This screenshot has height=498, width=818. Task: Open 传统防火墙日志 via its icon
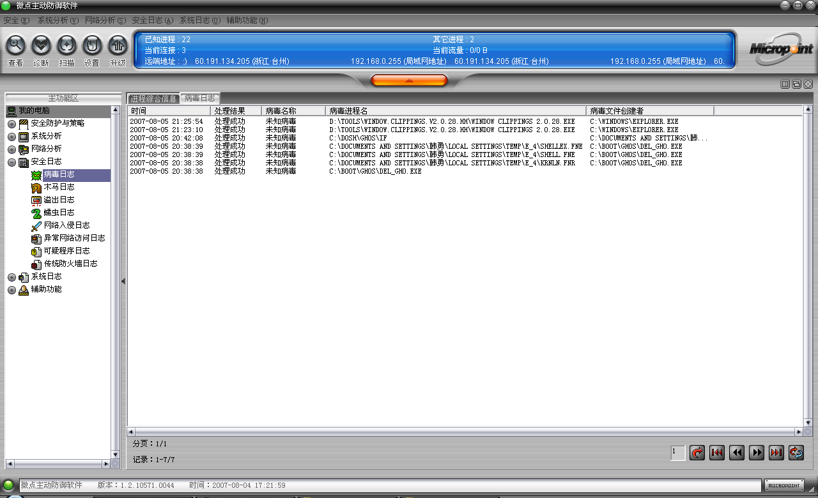[x=36, y=264]
